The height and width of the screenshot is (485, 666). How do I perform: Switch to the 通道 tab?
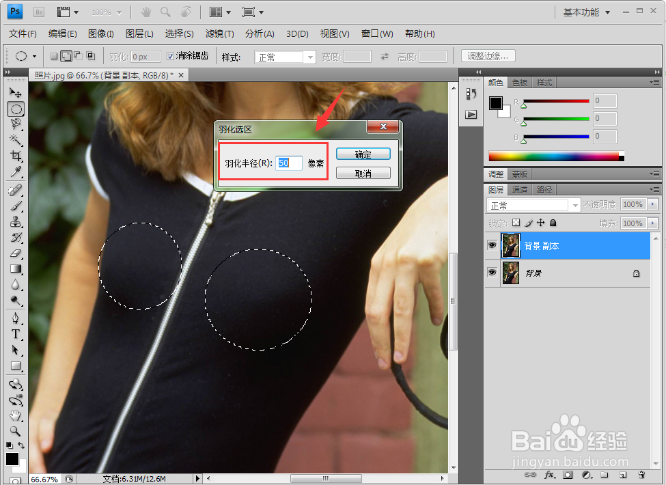(x=519, y=189)
